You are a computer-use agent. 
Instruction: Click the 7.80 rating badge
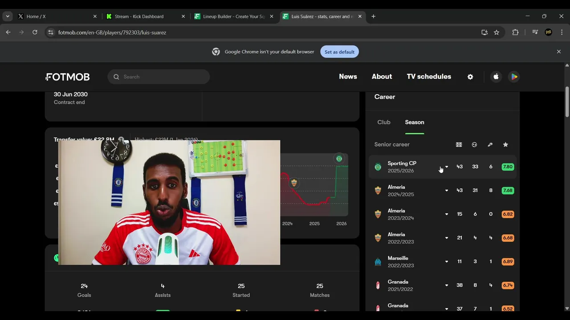pos(508,167)
